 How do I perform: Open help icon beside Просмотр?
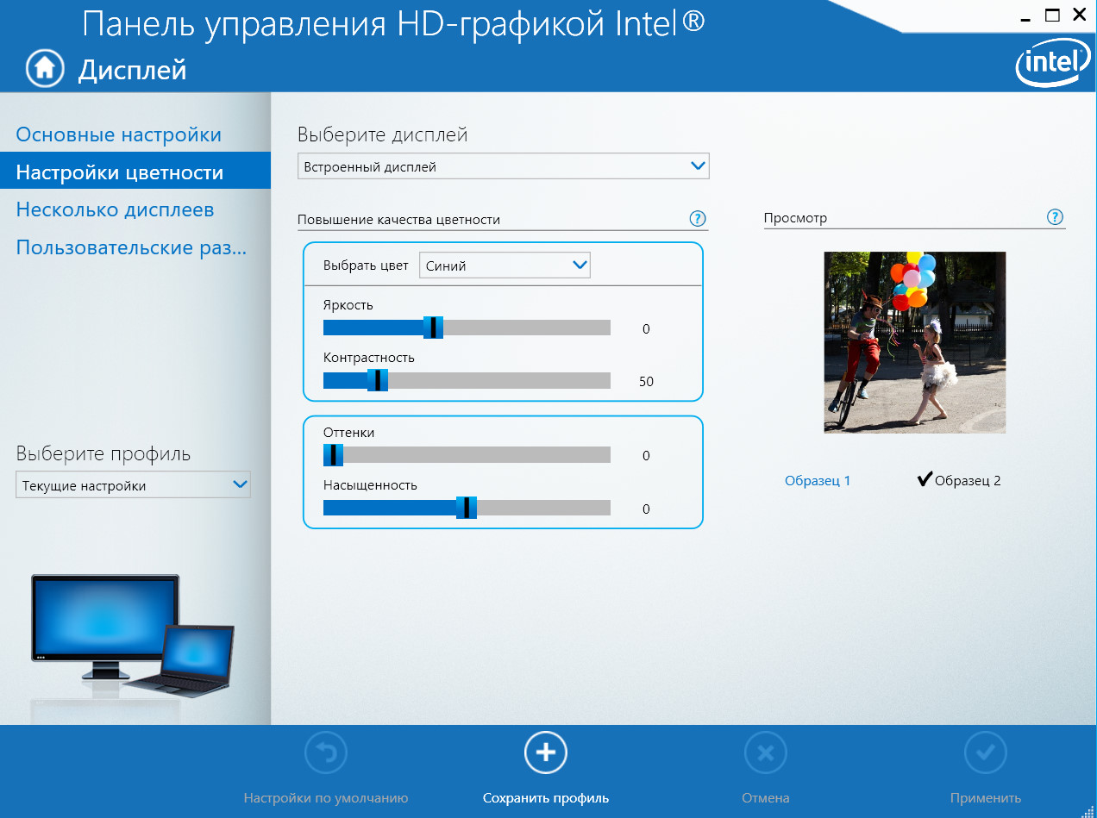[1055, 217]
